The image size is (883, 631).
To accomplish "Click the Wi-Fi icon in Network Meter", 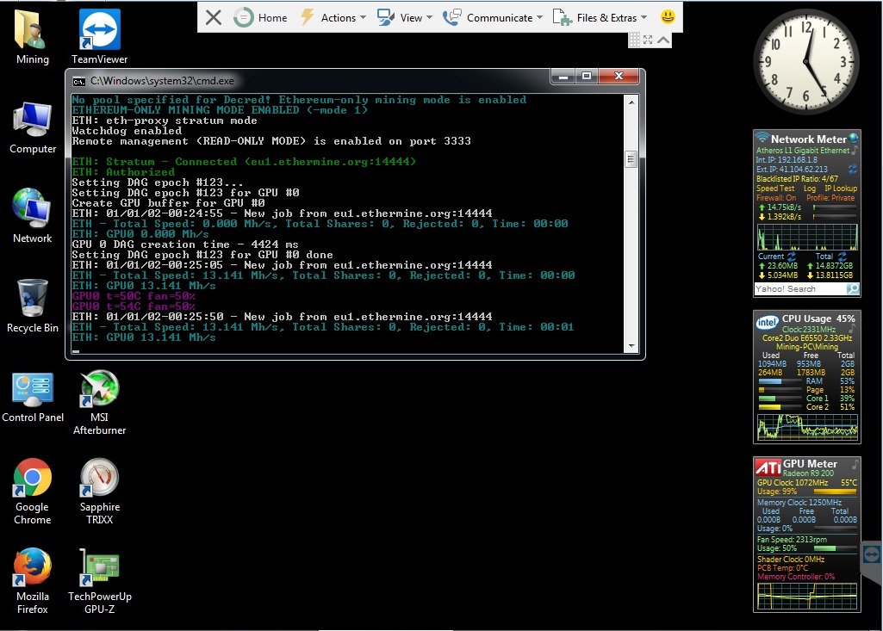I will pyautogui.click(x=762, y=138).
